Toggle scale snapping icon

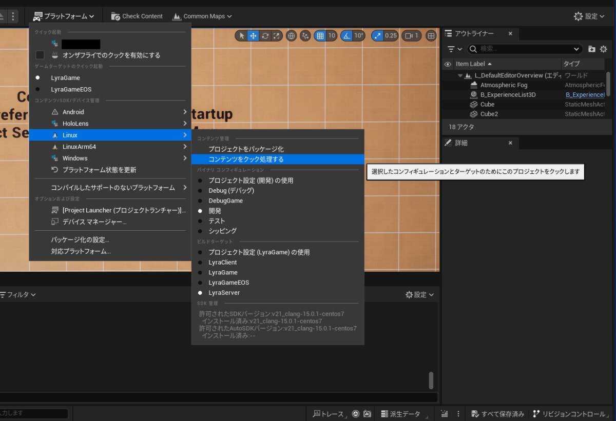[x=378, y=35]
